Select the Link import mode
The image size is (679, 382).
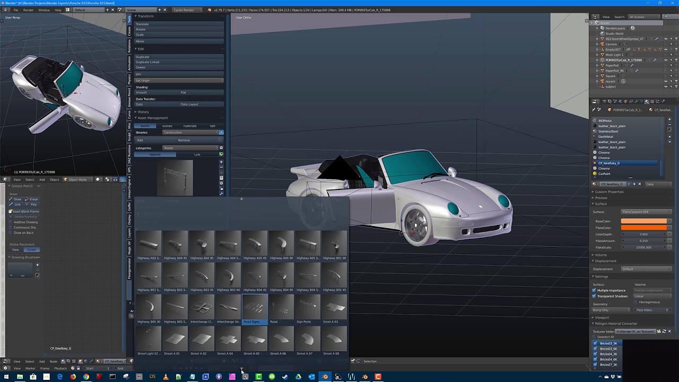(197, 154)
